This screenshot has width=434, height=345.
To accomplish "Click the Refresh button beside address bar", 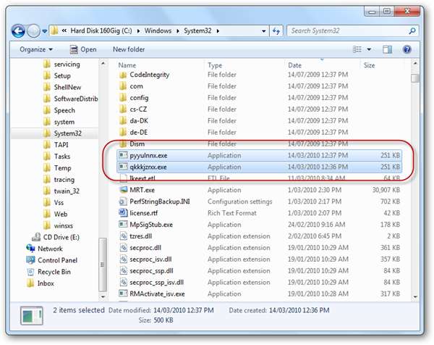I will pos(276,30).
